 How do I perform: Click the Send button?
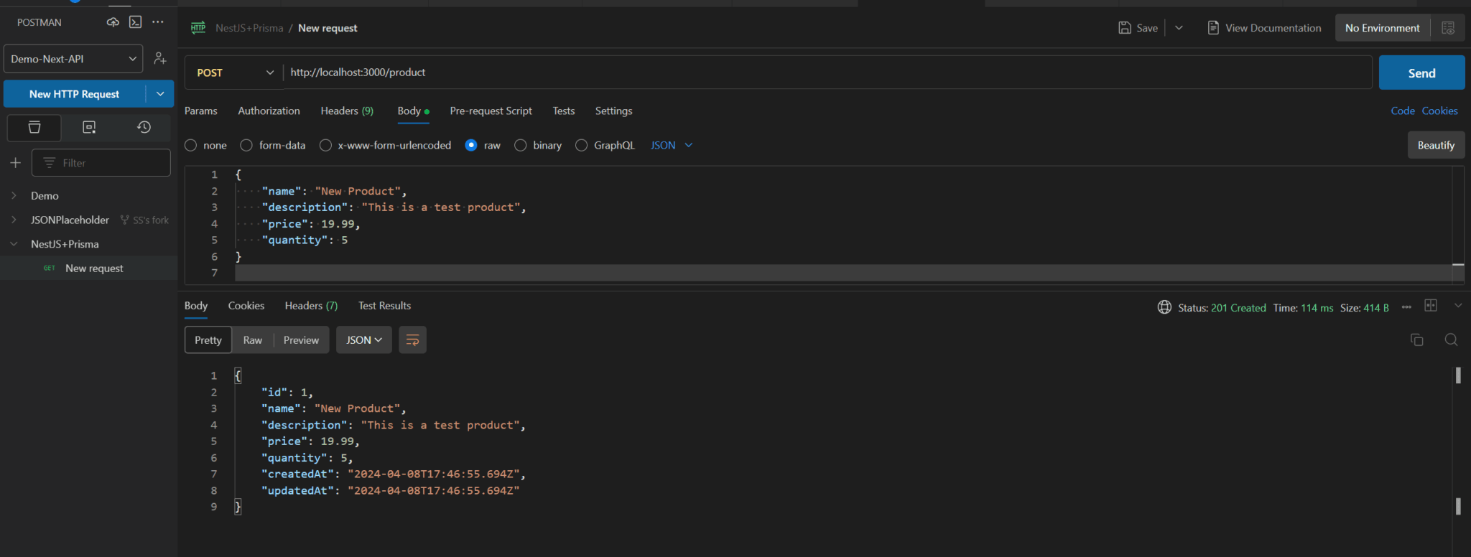(x=1421, y=73)
